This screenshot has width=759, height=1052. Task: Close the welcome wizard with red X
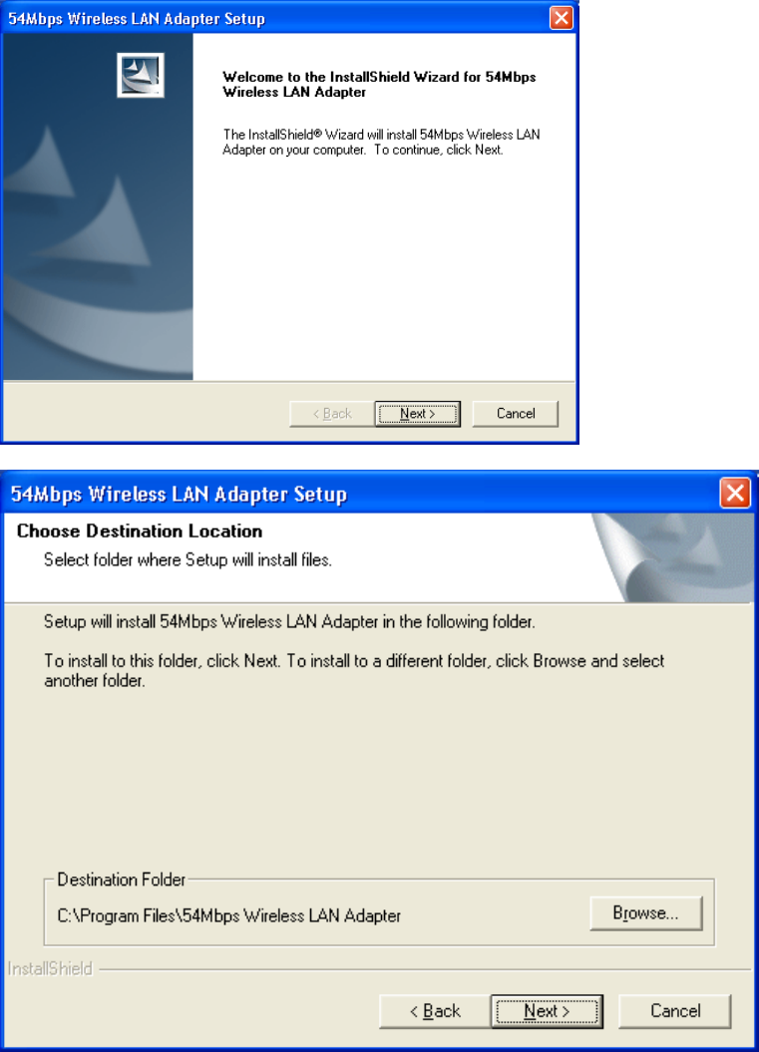562,17
